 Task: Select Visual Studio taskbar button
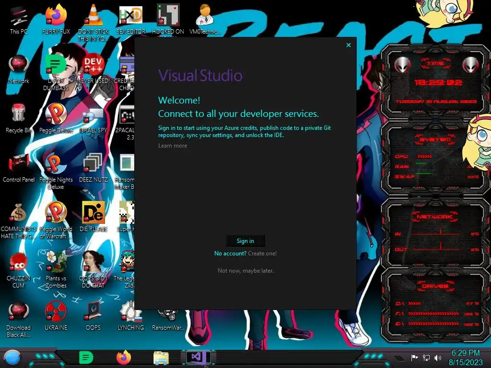(x=198, y=356)
